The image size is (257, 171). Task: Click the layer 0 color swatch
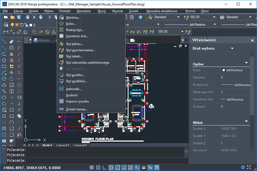pos(31,25)
